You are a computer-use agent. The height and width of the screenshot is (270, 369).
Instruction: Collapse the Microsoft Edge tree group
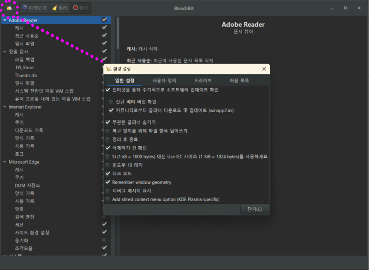click(5, 162)
